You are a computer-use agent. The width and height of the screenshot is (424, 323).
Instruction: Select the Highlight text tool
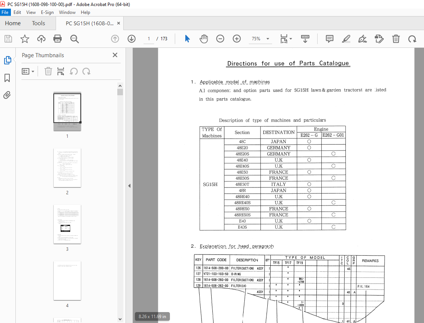[x=346, y=39]
